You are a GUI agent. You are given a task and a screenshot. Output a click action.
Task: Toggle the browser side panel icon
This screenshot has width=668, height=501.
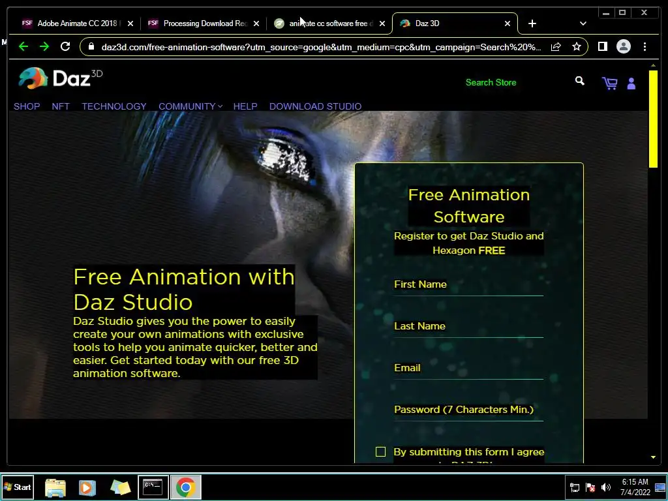pos(602,46)
